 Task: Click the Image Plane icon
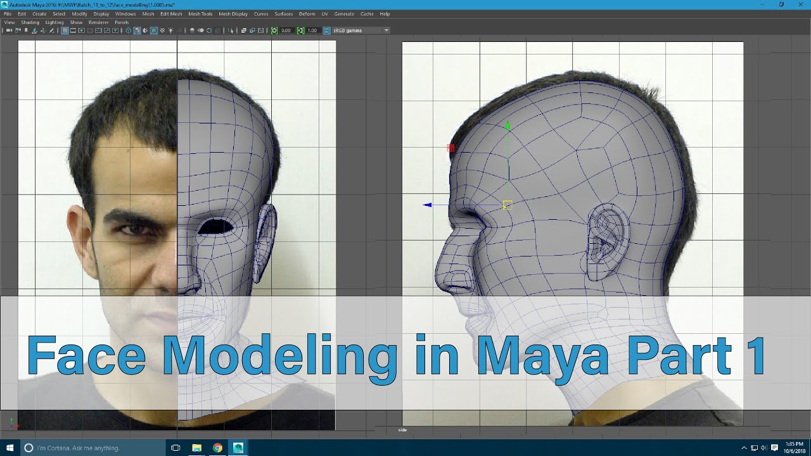(x=34, y=30)
